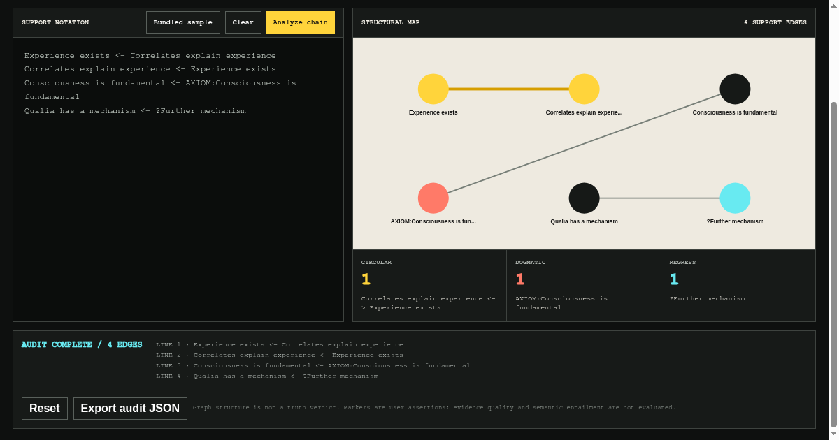Click the SUPPORT NOTATION heading
Image resolution: width=839 pixels, height=440 pixels.
click(55, 22)
